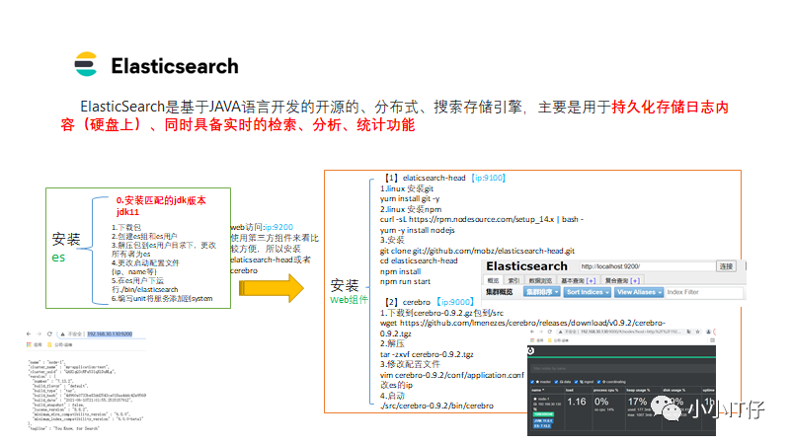Click the ip:9000 link text

tap(456, 302)
